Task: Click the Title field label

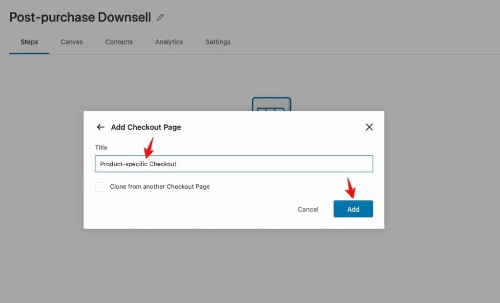Action: 101,147
